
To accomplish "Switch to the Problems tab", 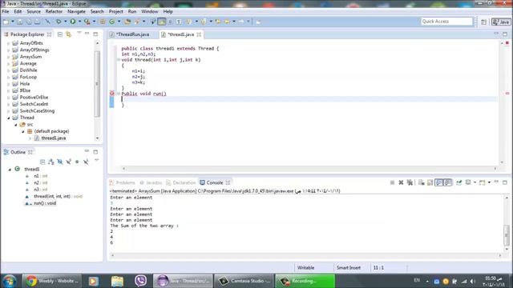I will 122,182.
